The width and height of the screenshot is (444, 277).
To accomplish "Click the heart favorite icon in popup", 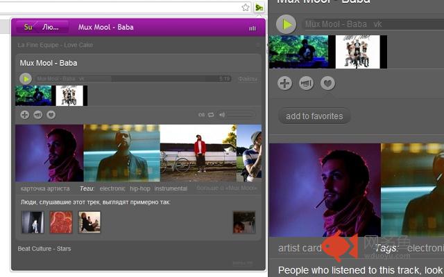I will tap(51, 114).
